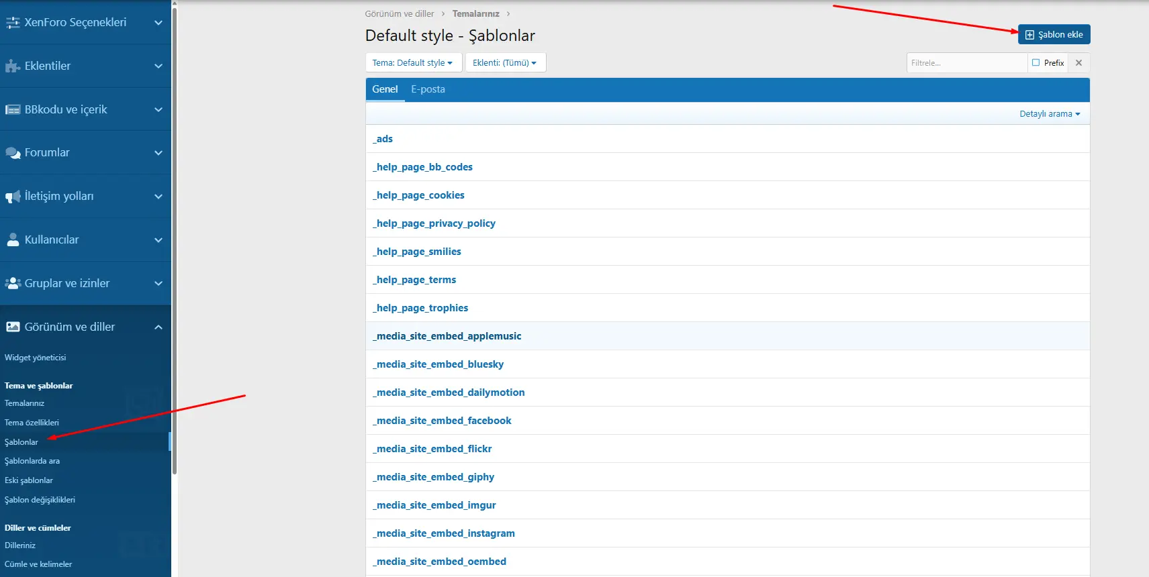Focus the Filtrele... filter input

(967, 63)
